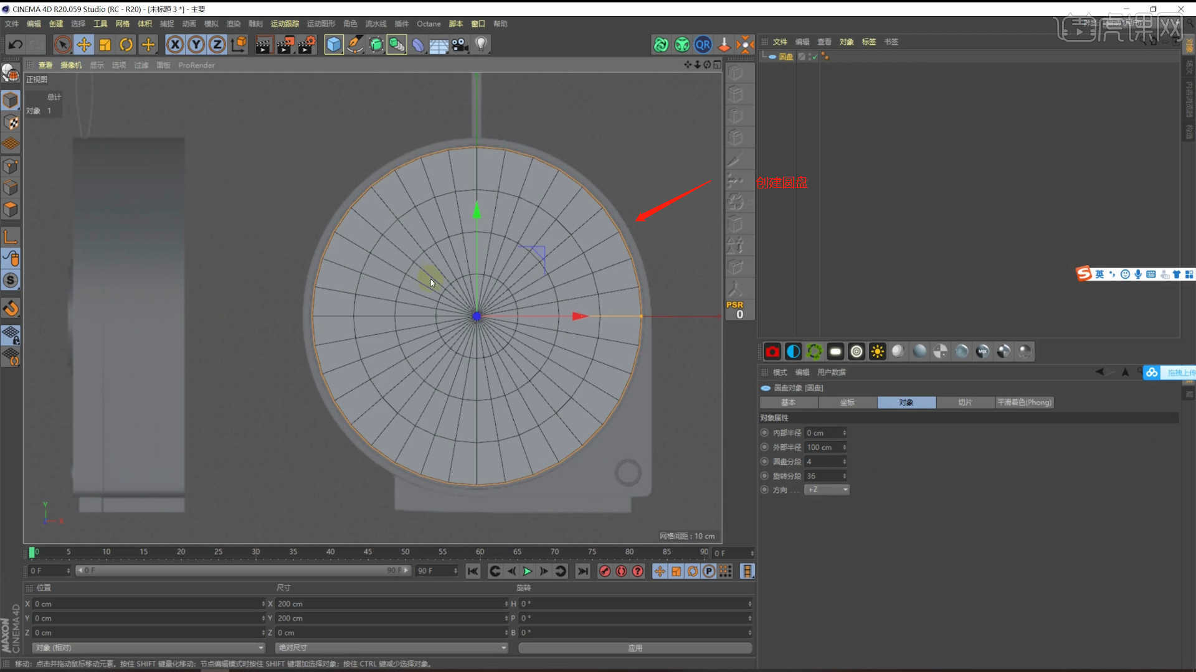
Task: Open the 网格 menu
Action: point(122,24)
